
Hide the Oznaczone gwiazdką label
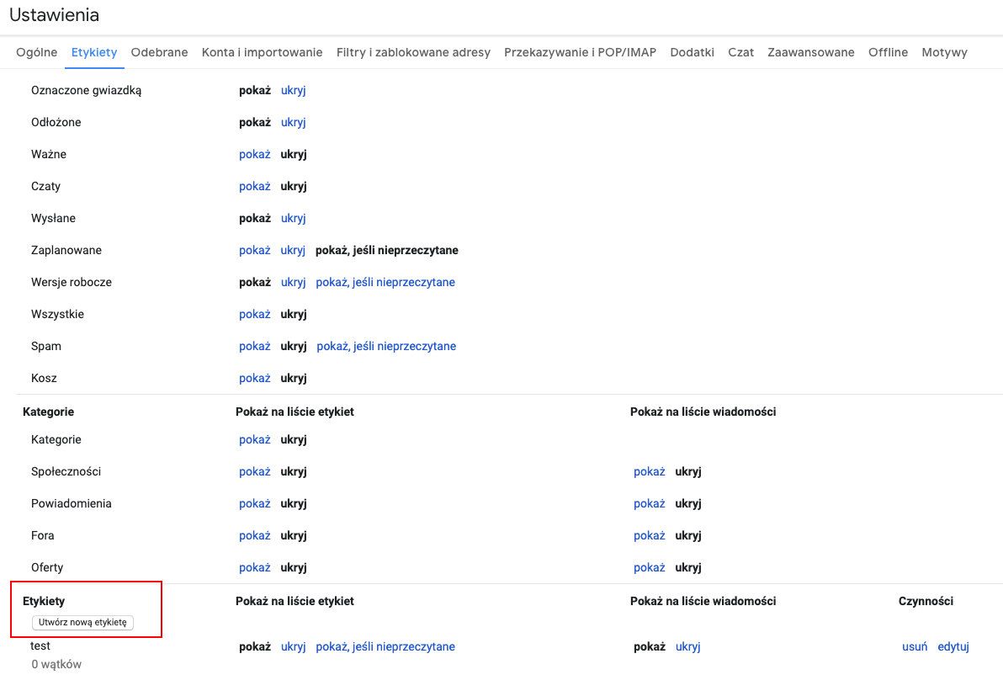point(293,90)
